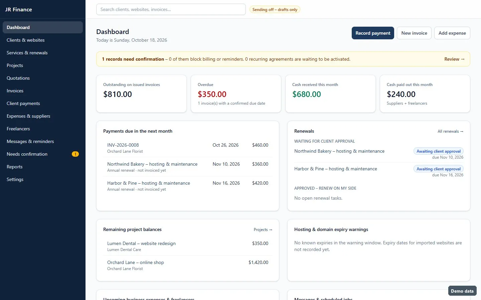Click Northwind Bakery's Awaiting client approval badge
This screenshot has width=481, height=300.
(x=438, y=151)
